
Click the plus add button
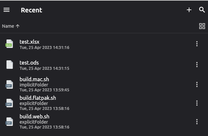(x=189, y=10)
